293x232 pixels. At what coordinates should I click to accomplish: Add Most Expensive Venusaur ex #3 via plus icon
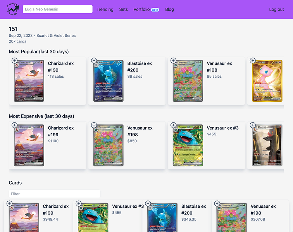(173, 125)
